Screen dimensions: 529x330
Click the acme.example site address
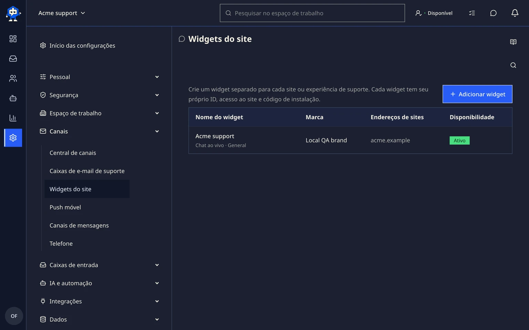[390, 140]
